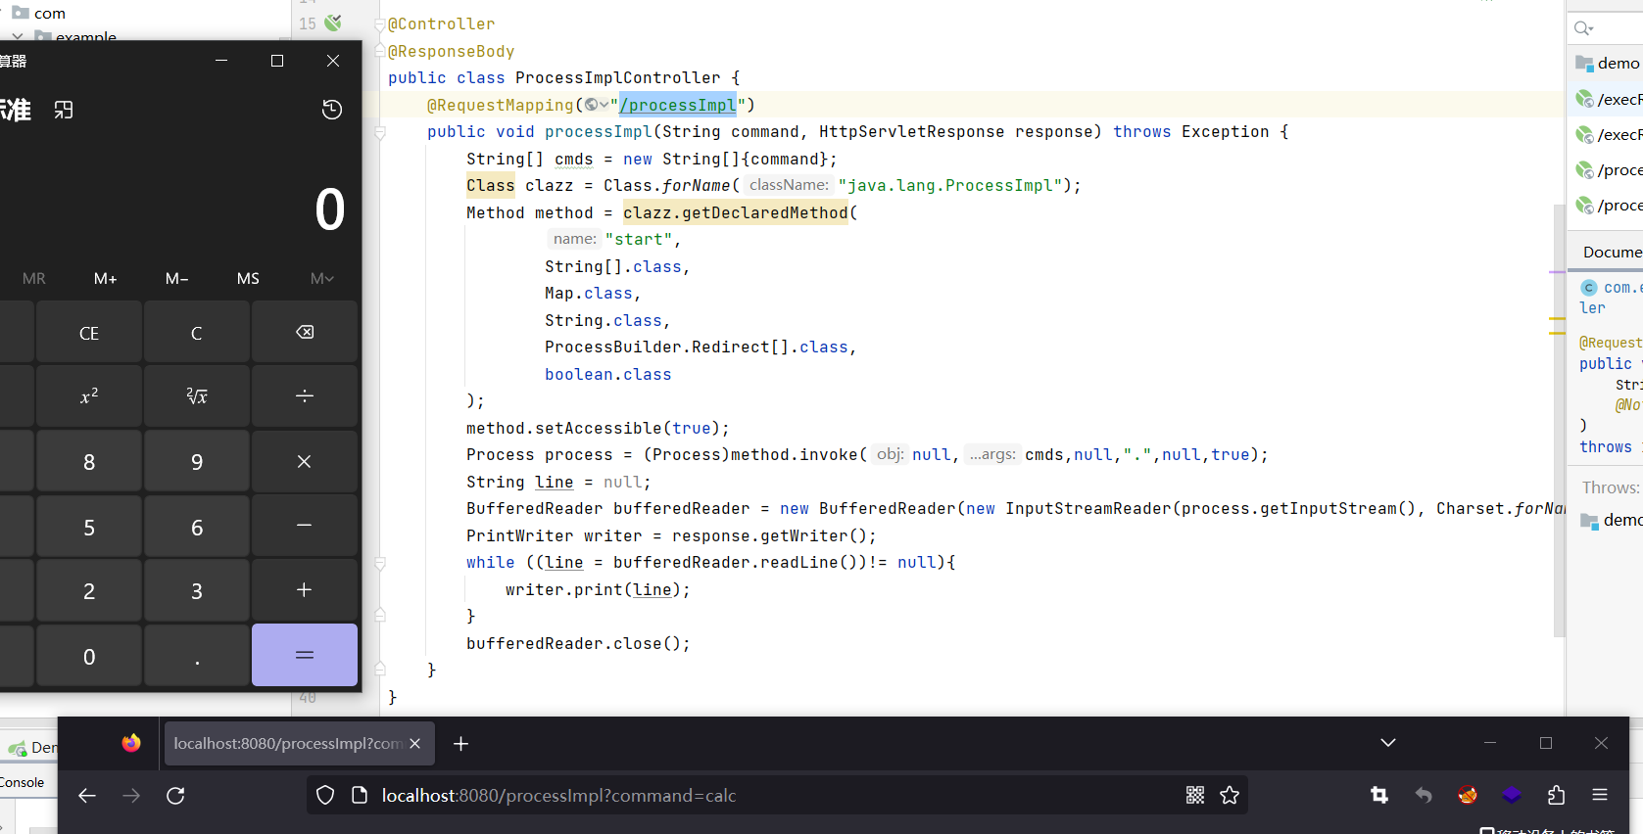Click the /processImpl request mapping link
This screenshot has width=1643, height=834.
click(x=678, y=105)
